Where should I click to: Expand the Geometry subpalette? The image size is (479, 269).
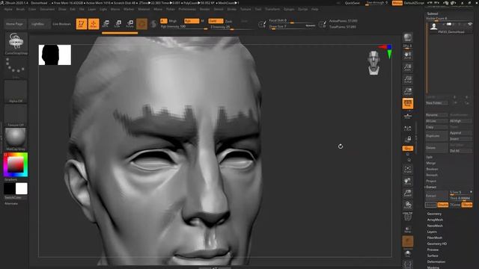434,214
